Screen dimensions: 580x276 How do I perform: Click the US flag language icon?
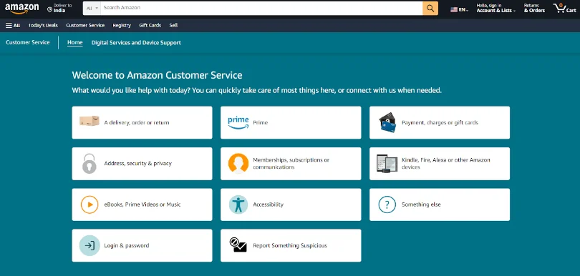[454, 10]
